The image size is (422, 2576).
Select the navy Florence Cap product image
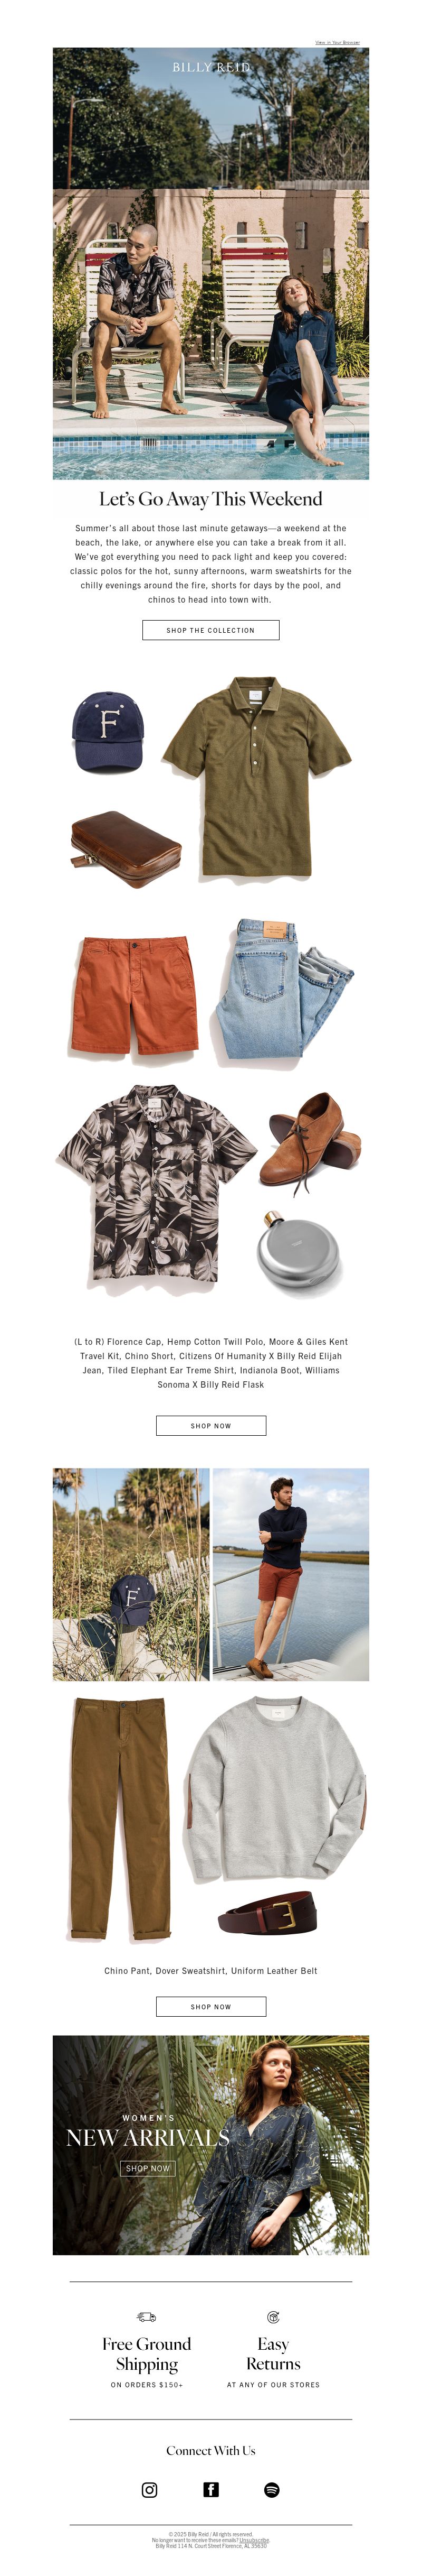pos(108,732)
